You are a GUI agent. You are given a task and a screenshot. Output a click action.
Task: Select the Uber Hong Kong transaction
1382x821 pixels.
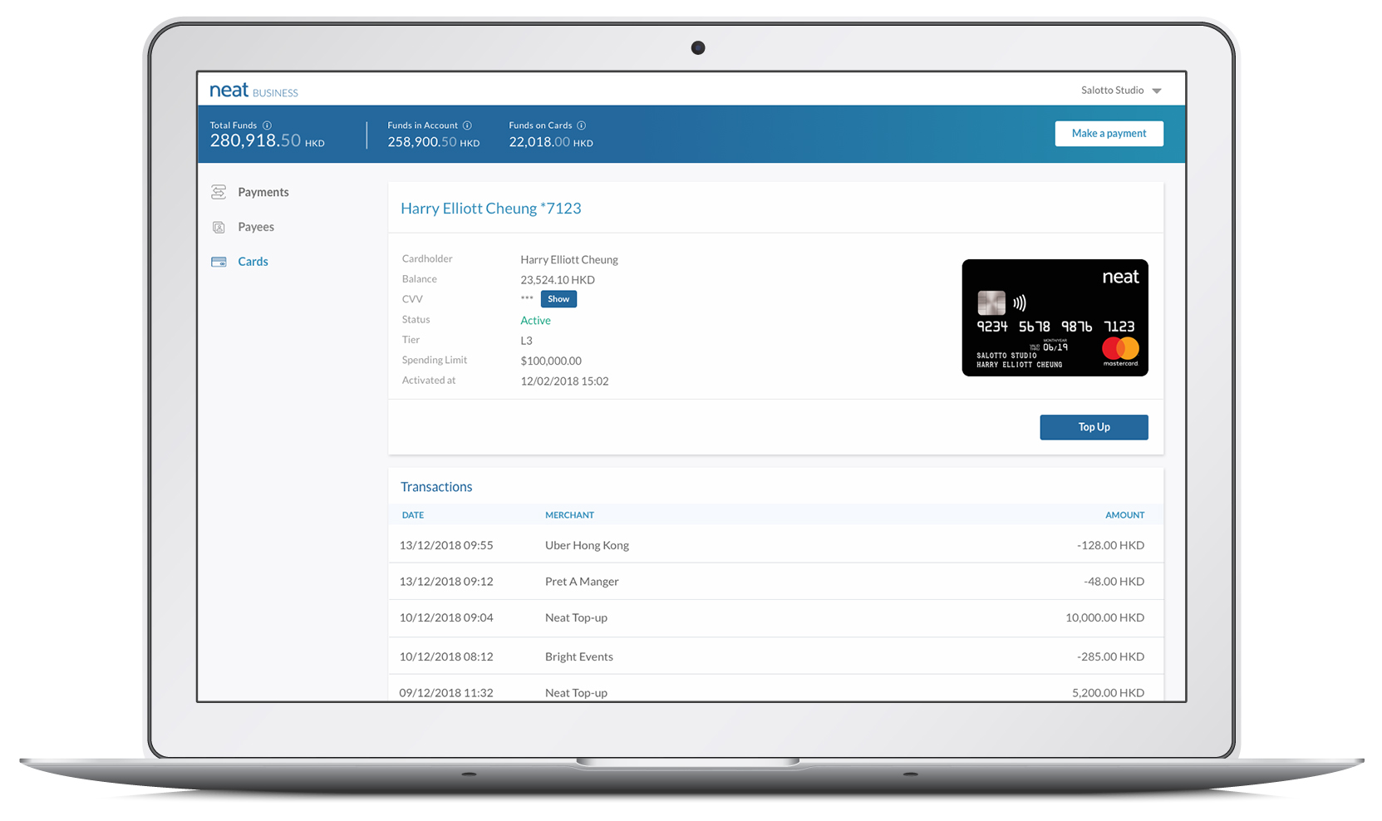(776, 545)
